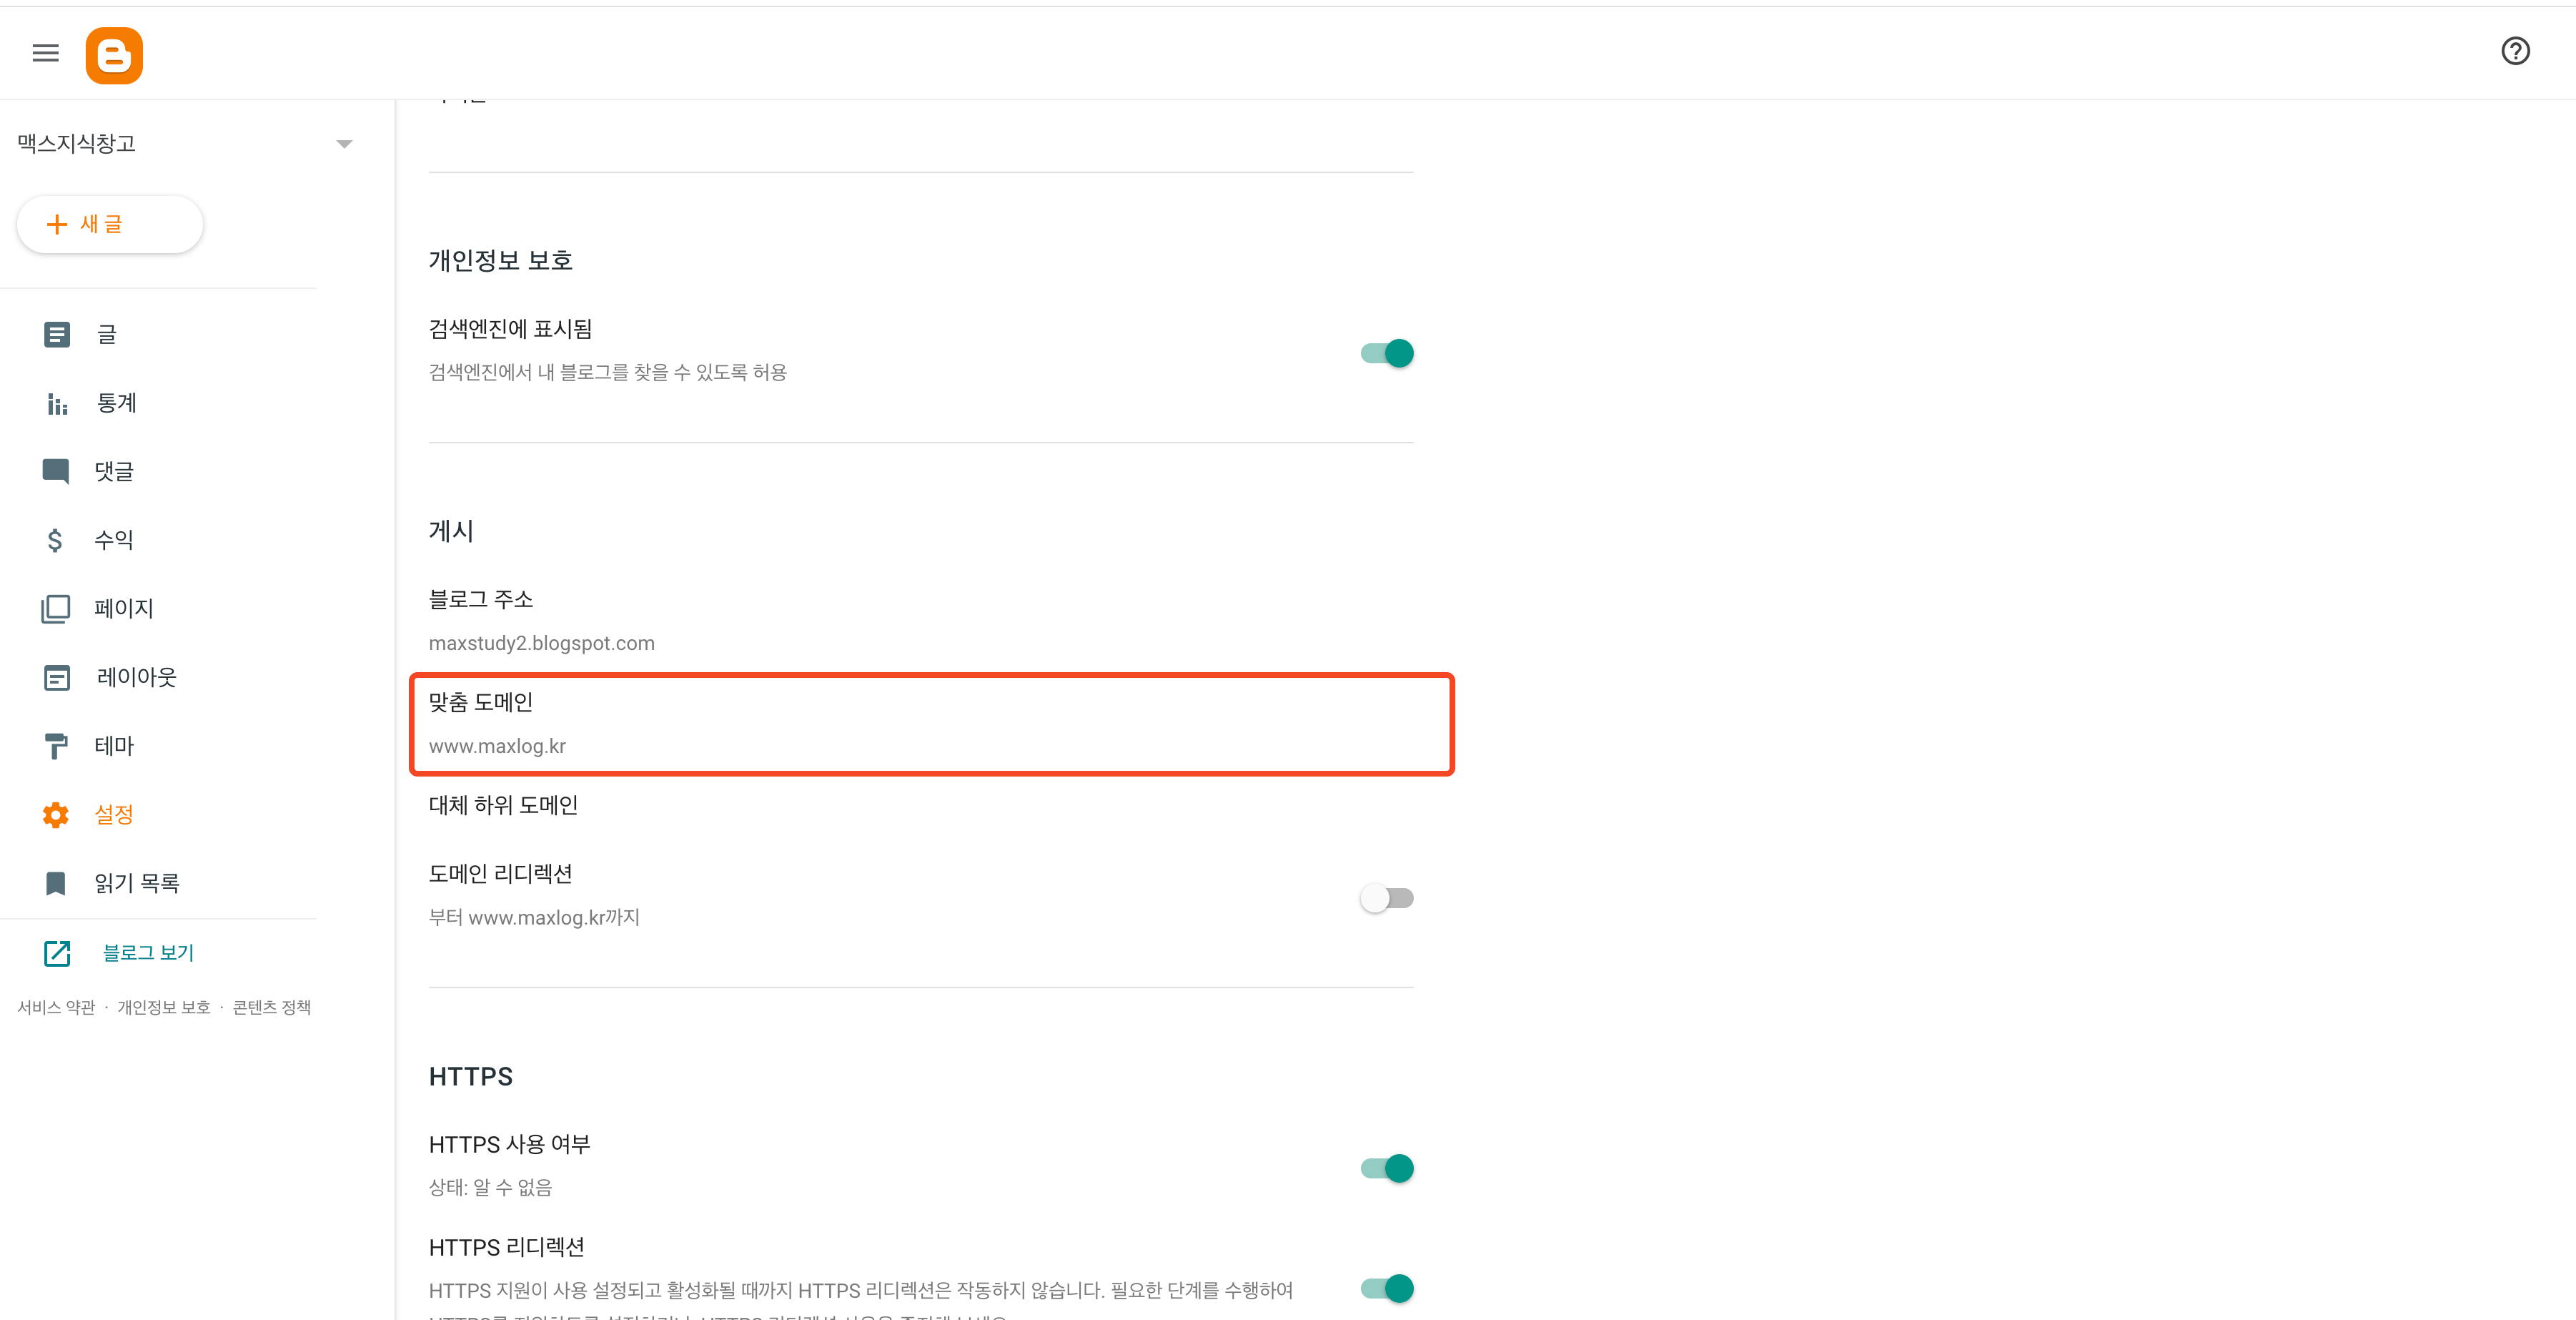The width and height of the screenshot is (2576, 1320).
Task: Enable the 도메인 리디렉션 toggle
Action: 1386,897
